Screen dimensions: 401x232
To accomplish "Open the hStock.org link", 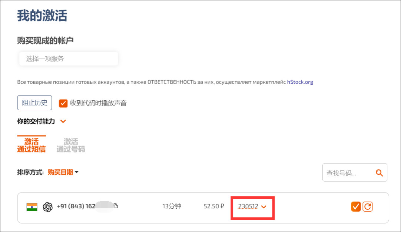I will (300, 82).
